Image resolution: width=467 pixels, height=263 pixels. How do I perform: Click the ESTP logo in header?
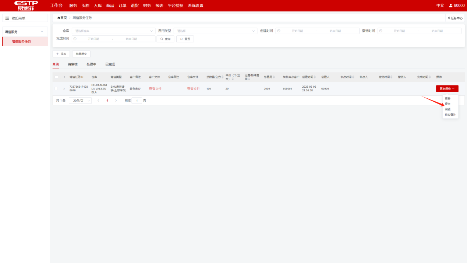[26, 6]
